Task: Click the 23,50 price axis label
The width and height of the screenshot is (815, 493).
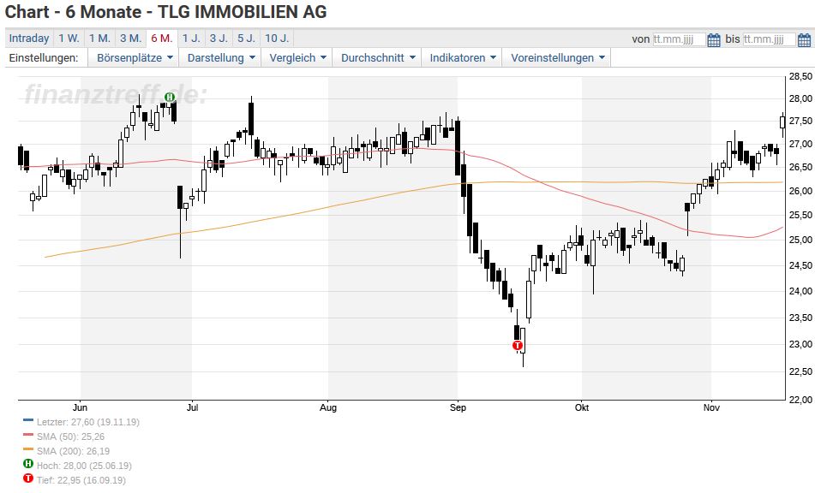Action: (x=800, y=318)
